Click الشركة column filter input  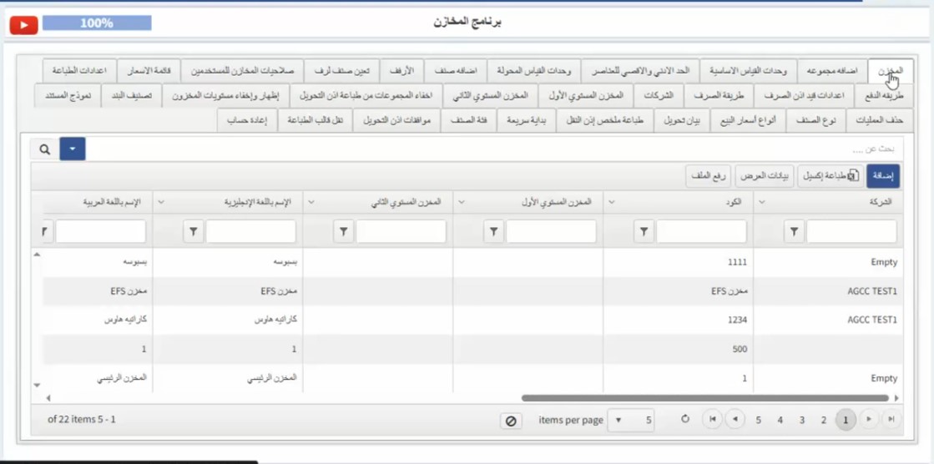click(x=851, y=232)
